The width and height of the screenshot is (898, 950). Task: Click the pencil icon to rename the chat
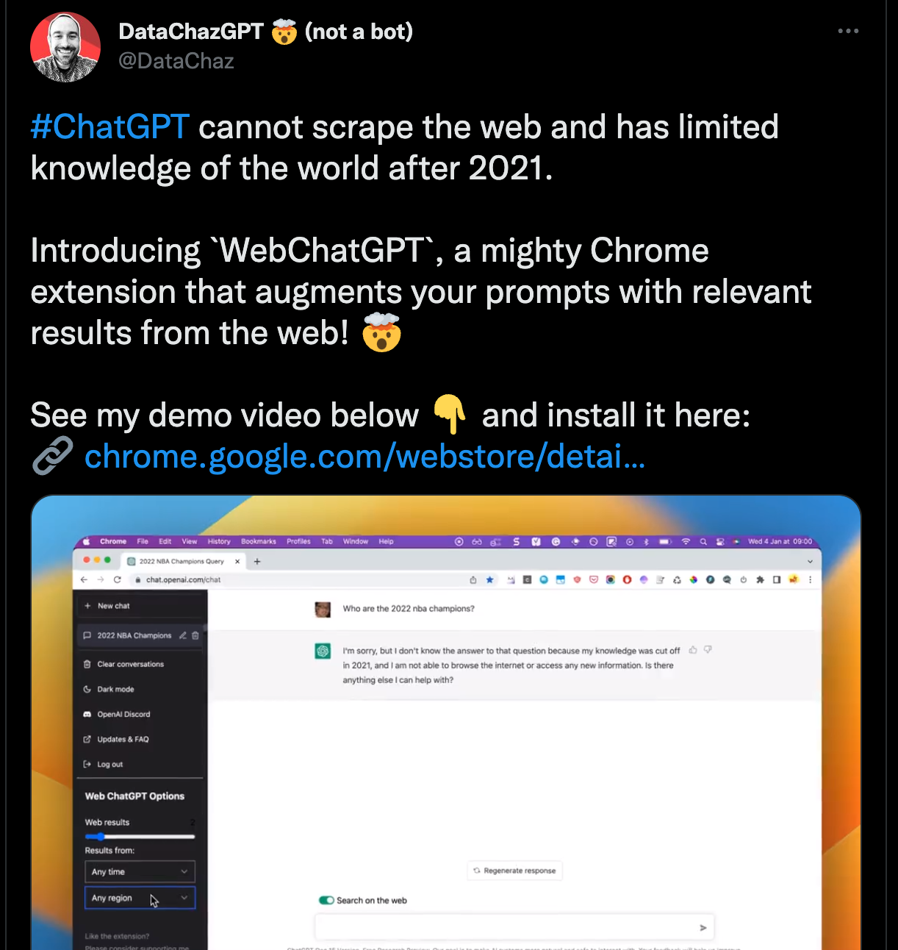coord(183,635)
